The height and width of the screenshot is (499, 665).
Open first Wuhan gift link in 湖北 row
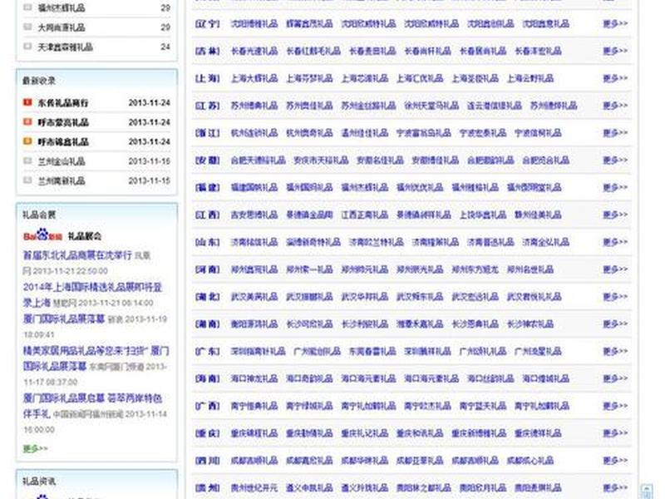pyautogui.click(x=254, y=297)
